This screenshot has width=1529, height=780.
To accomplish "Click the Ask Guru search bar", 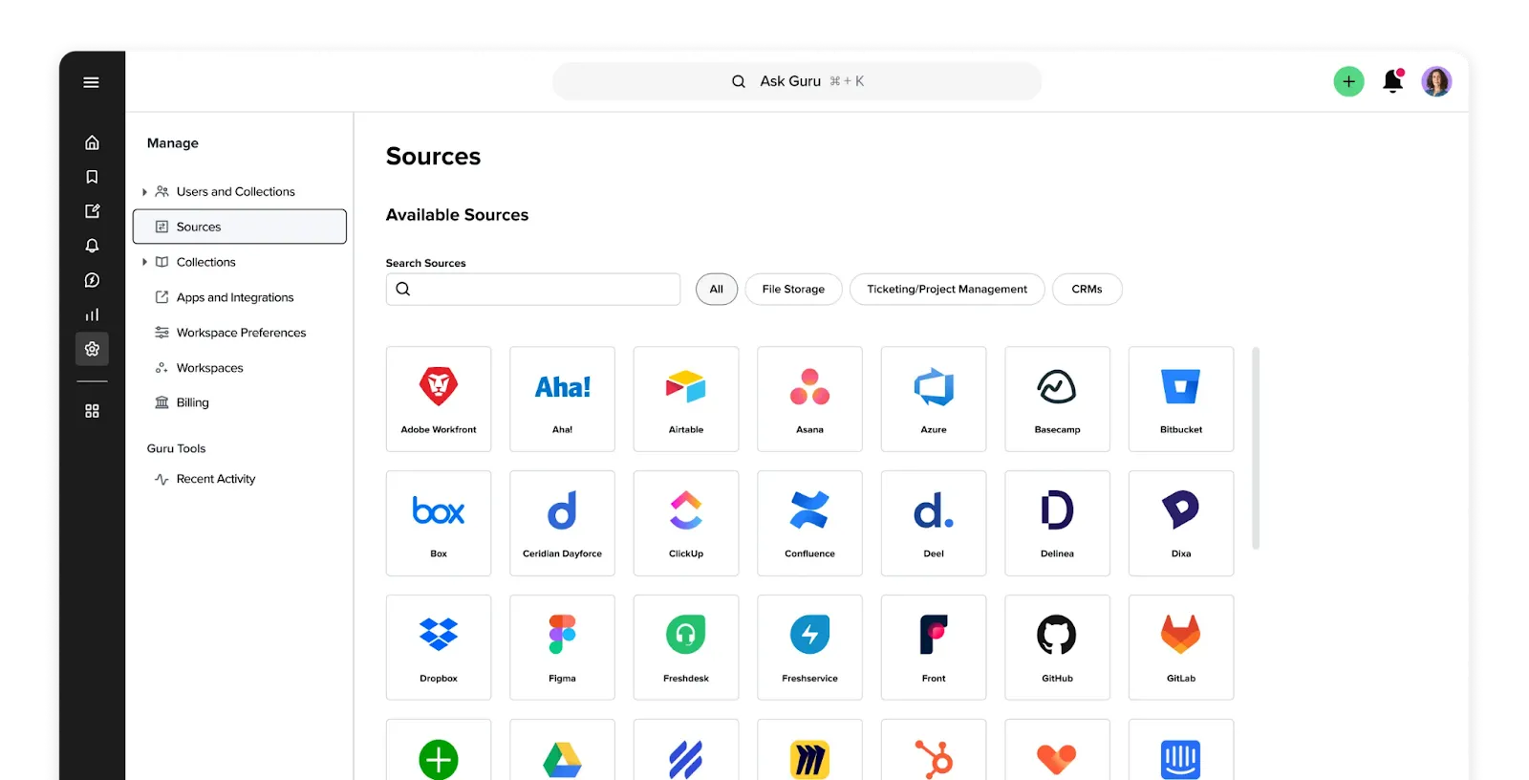I will pos(797,81).
